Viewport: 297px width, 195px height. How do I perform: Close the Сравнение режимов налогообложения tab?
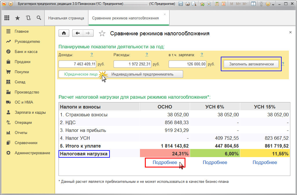[x=165, y=14]
